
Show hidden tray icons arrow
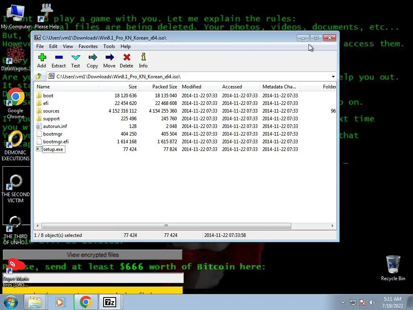click(x=343, y=302)
